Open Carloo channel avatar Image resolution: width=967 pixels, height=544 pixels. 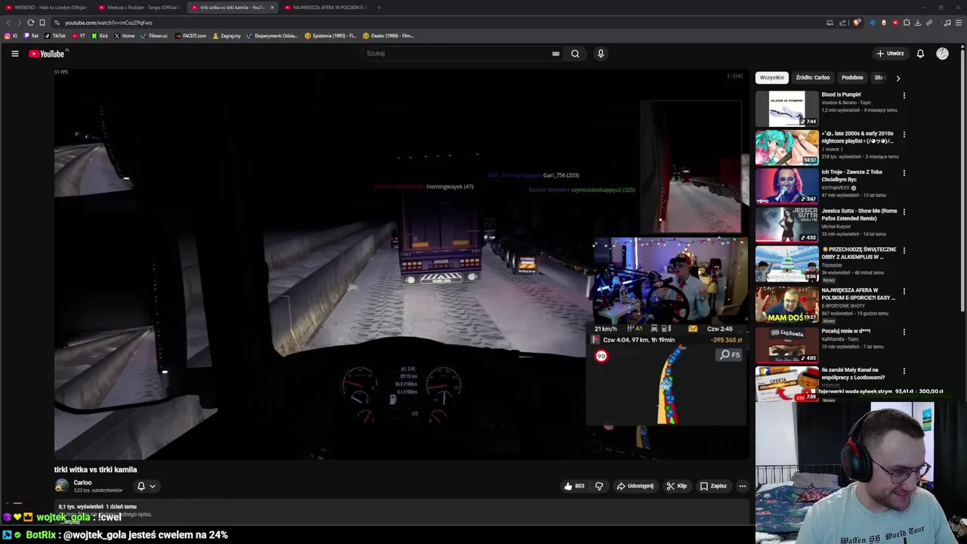(61, 486)
